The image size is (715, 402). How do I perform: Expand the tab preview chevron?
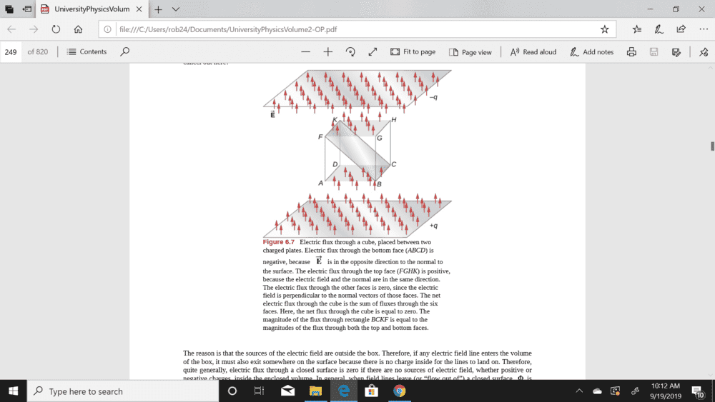pos(176,9)
